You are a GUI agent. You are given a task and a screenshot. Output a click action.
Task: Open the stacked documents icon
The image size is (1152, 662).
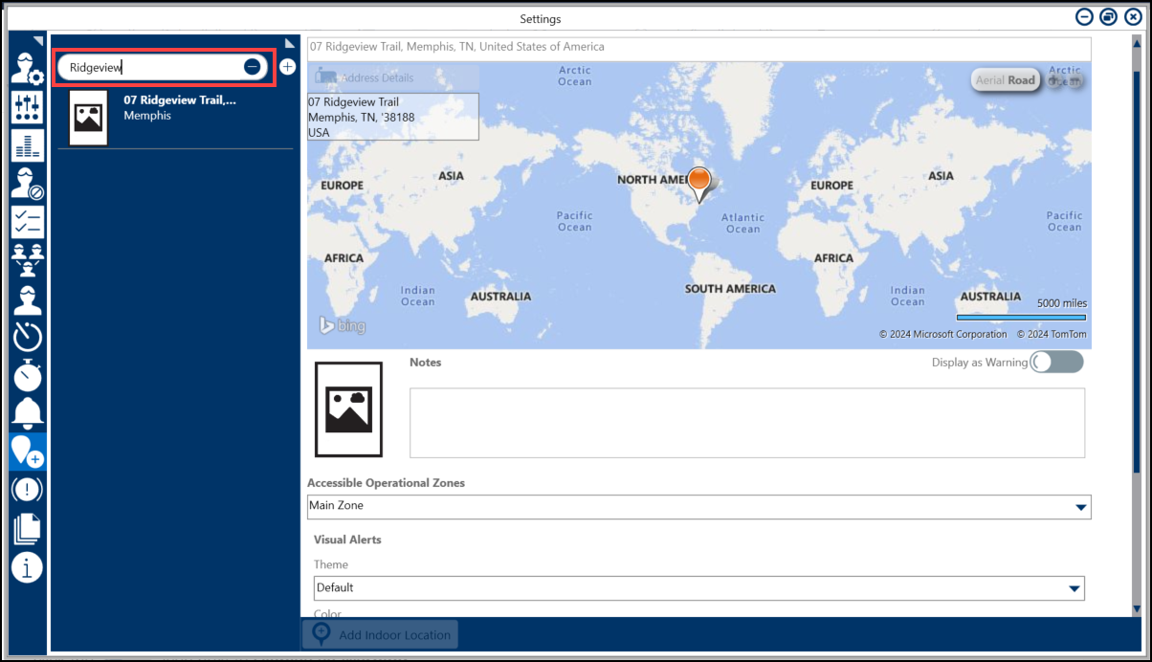27,528
